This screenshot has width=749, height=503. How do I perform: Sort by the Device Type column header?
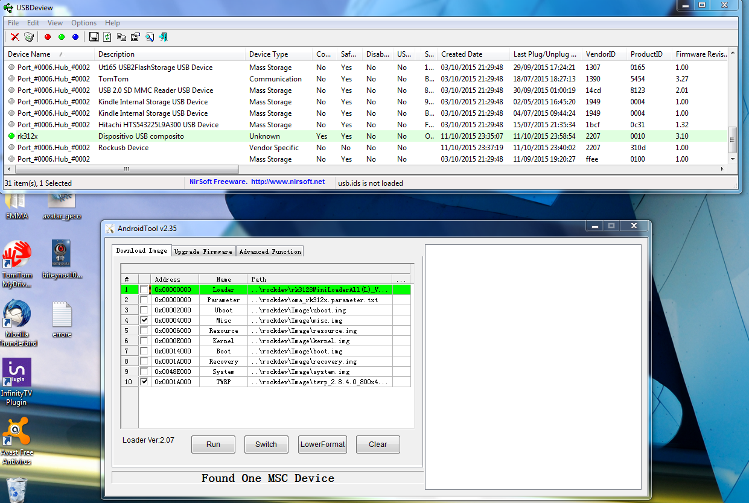tap(279, 54)
